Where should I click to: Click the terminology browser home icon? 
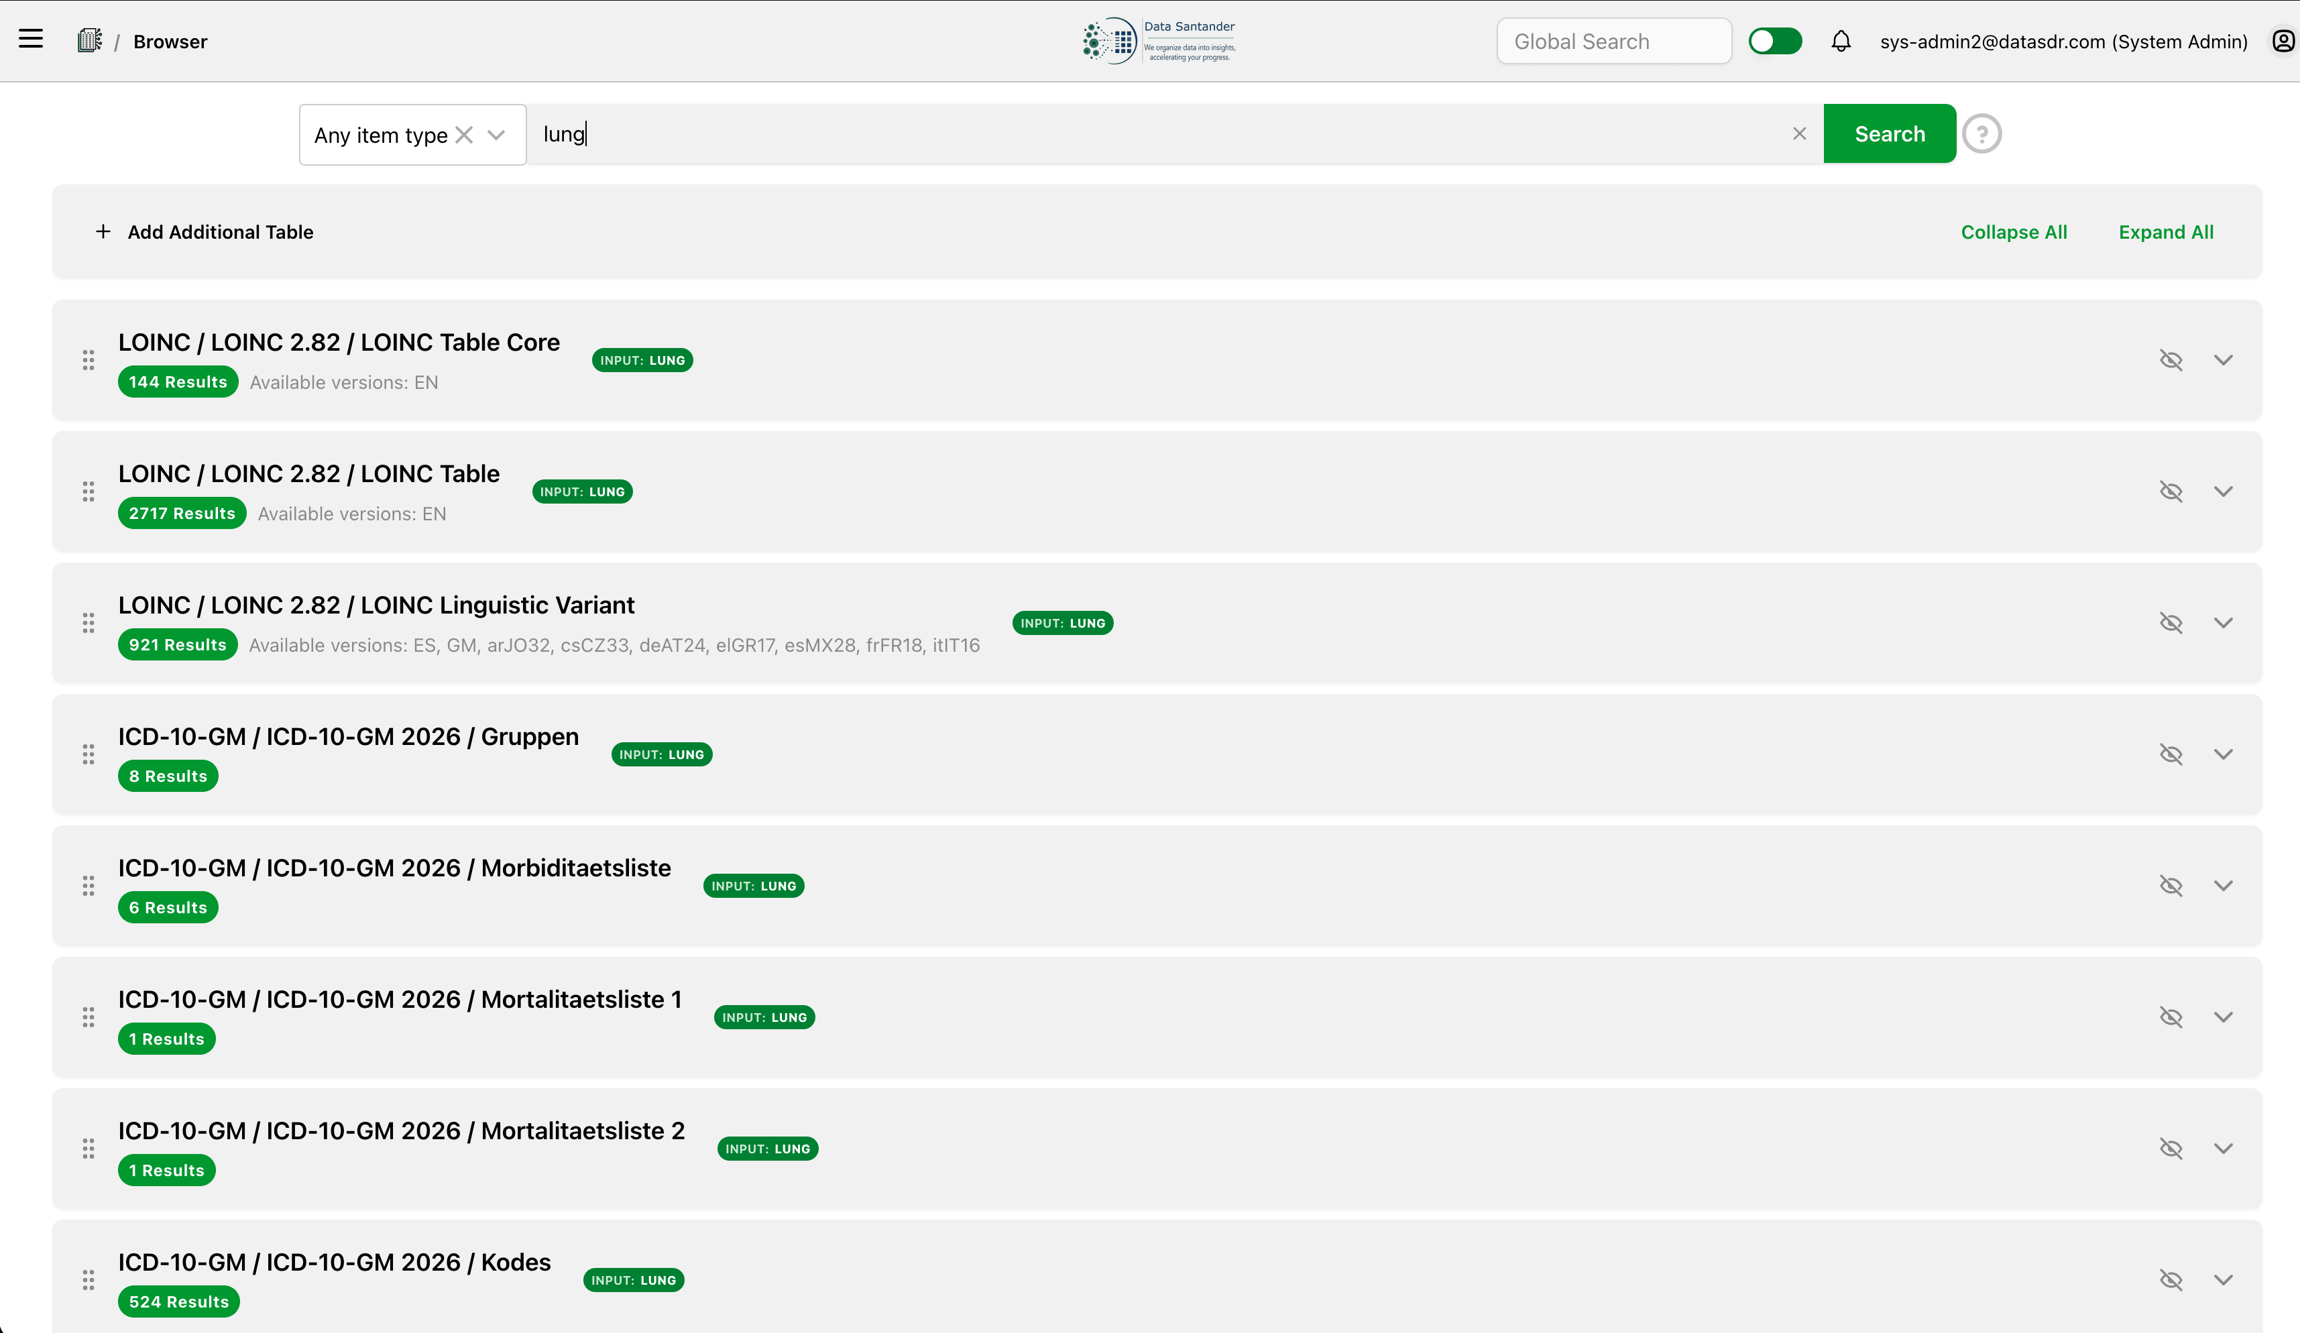point(89,40)
